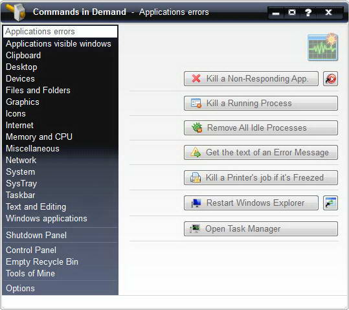The height and width of the screenshot is (310, 349).
Task: Select Miscellaneous category
Action: [x=60, y=148]
